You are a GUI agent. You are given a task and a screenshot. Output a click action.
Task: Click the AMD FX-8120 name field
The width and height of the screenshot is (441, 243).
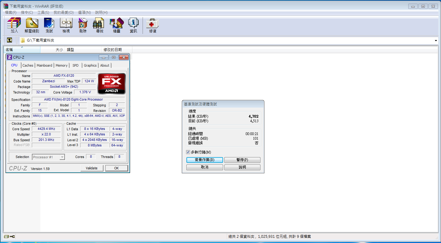[64, 75]
